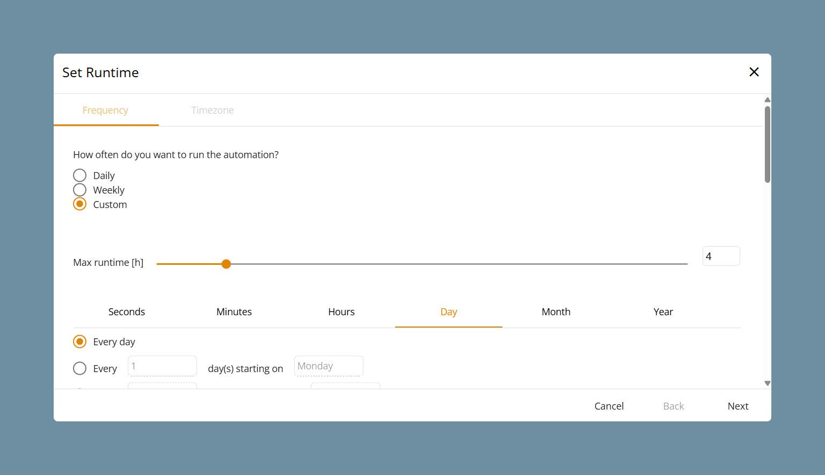This screenshot has width=825, height=475.
Task: Switch to the Timezone tab
Action: 213,110
